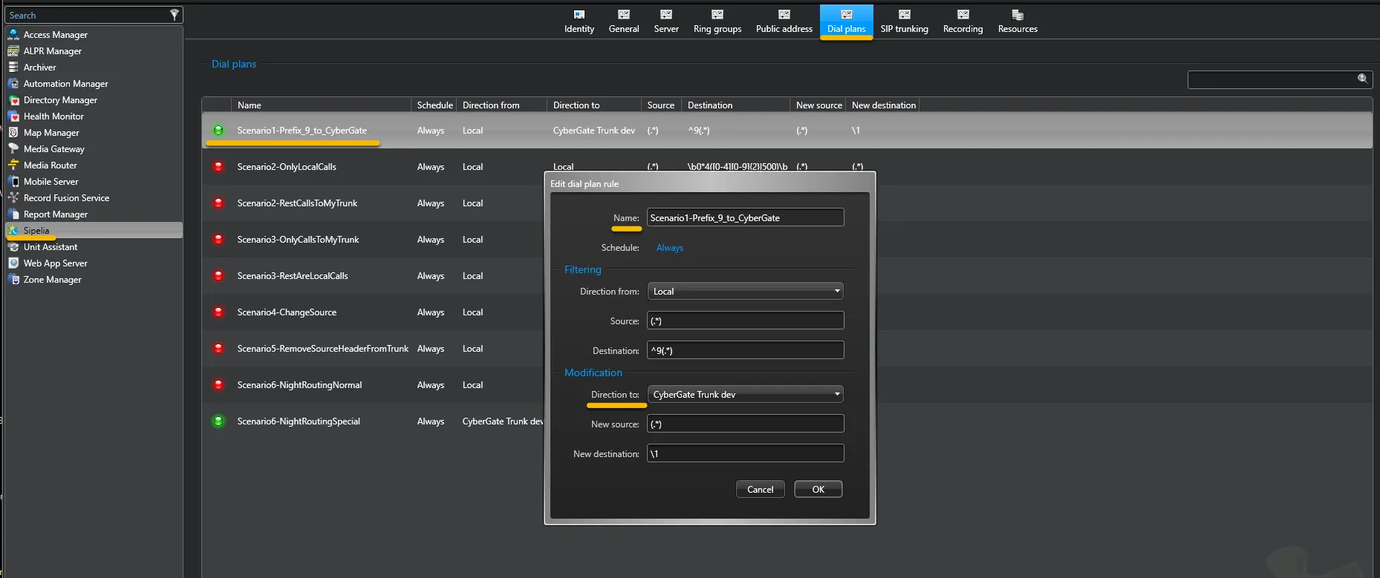Open the Direction to dropdown
The image size is (1380, 578).
(x=746, y=394)
